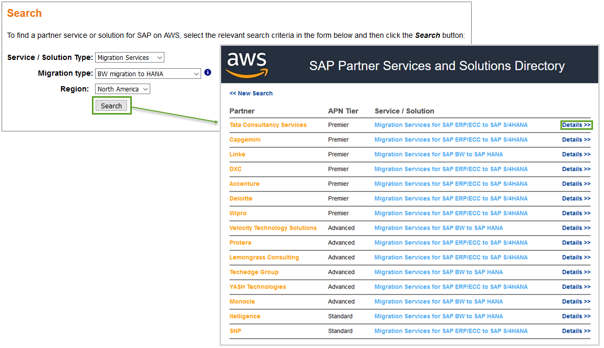The image size is (604, 348).
Task: View Details for Tata Consultancy Services
Action: coord(576,125)
